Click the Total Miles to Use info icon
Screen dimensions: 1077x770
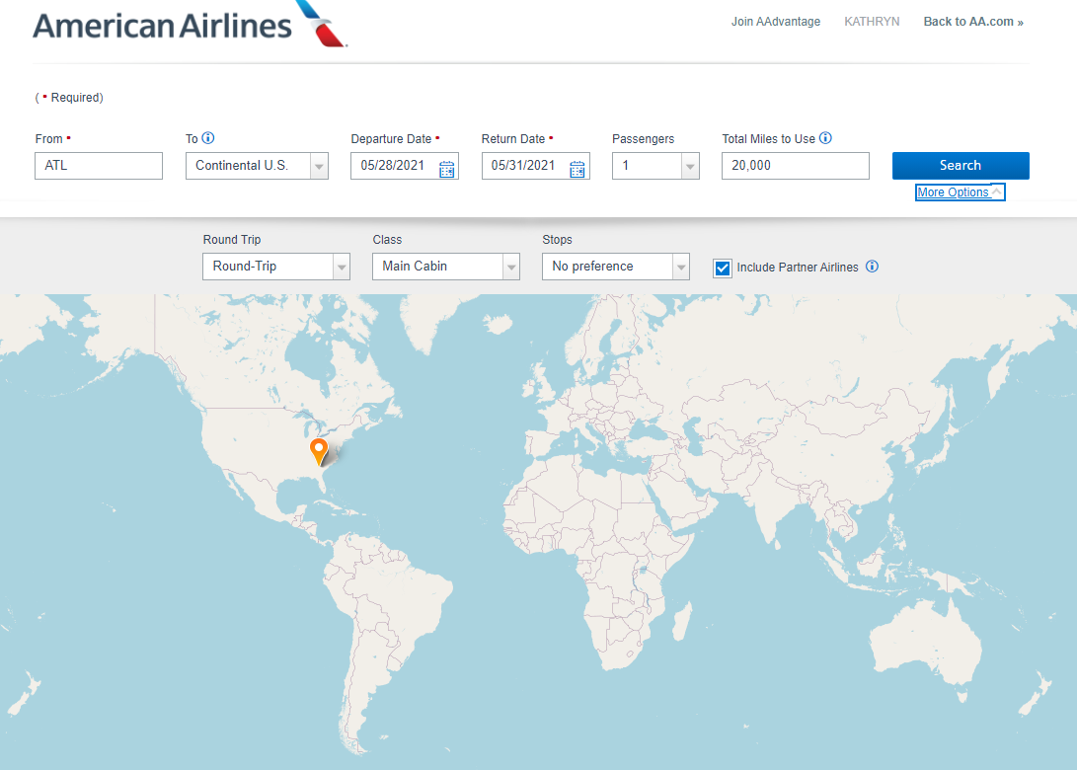pos(826,138)
